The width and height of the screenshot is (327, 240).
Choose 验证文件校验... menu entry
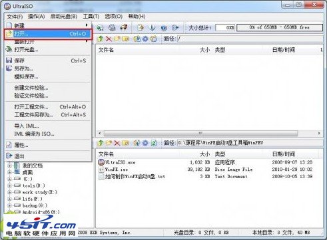coord(48,96)
